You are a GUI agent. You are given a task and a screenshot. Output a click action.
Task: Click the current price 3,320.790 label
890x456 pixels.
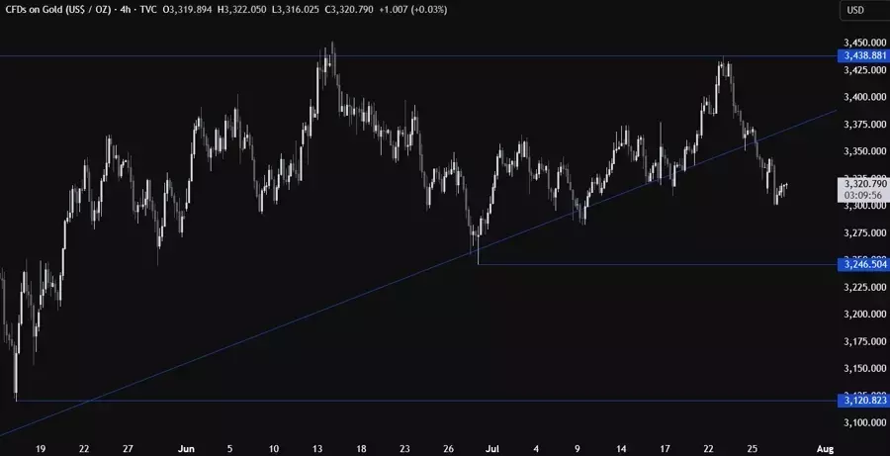pos(862,183)
